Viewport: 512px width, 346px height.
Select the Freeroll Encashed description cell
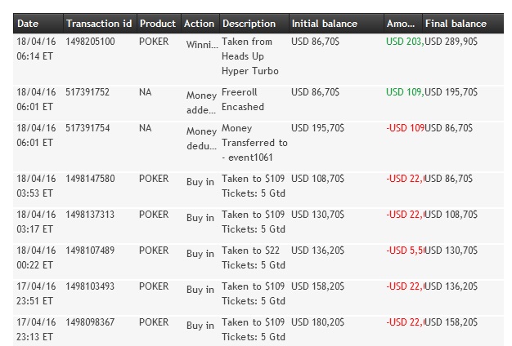242,100
